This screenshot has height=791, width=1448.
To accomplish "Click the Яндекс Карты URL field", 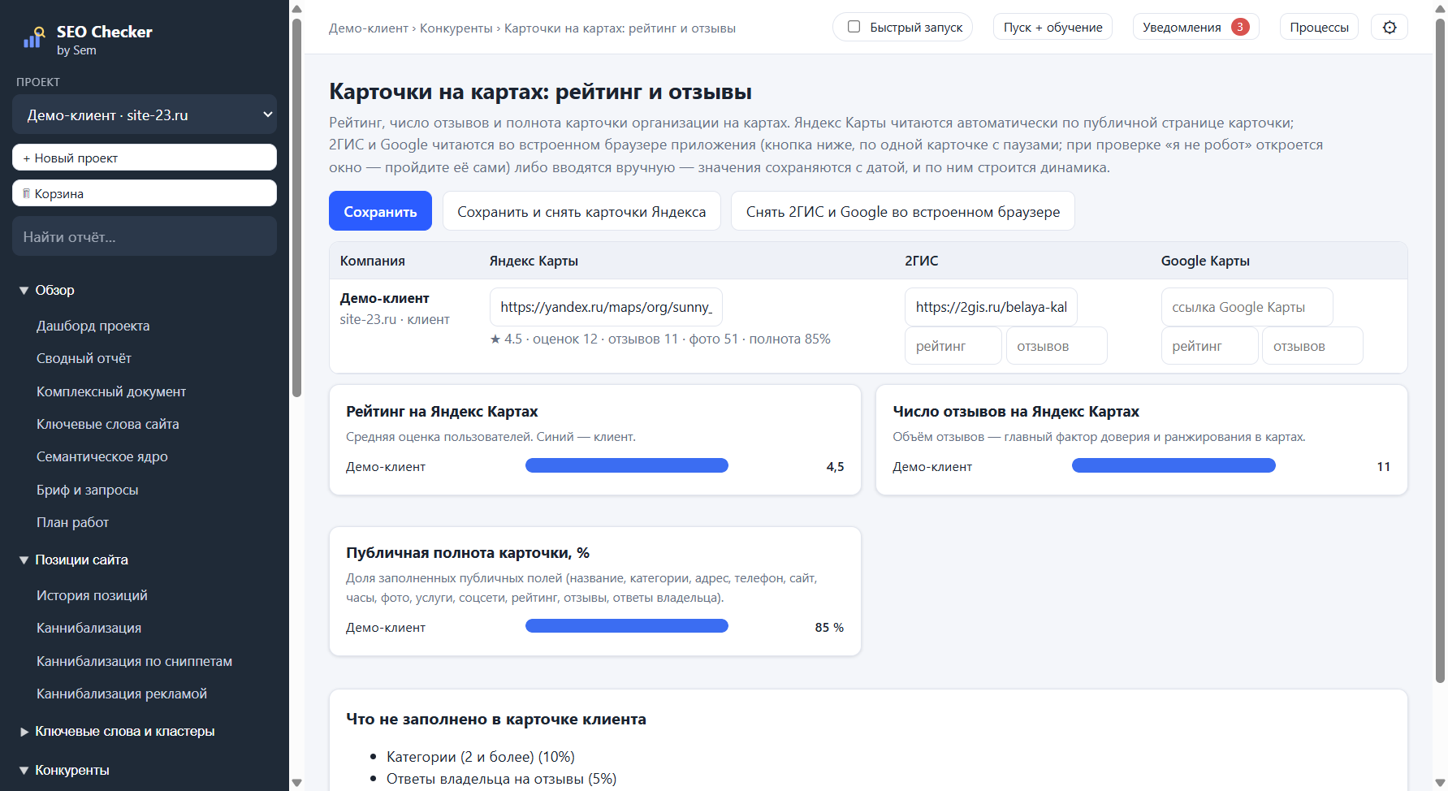I will [606, 307].
